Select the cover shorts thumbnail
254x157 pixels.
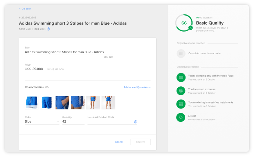[32, 102]
